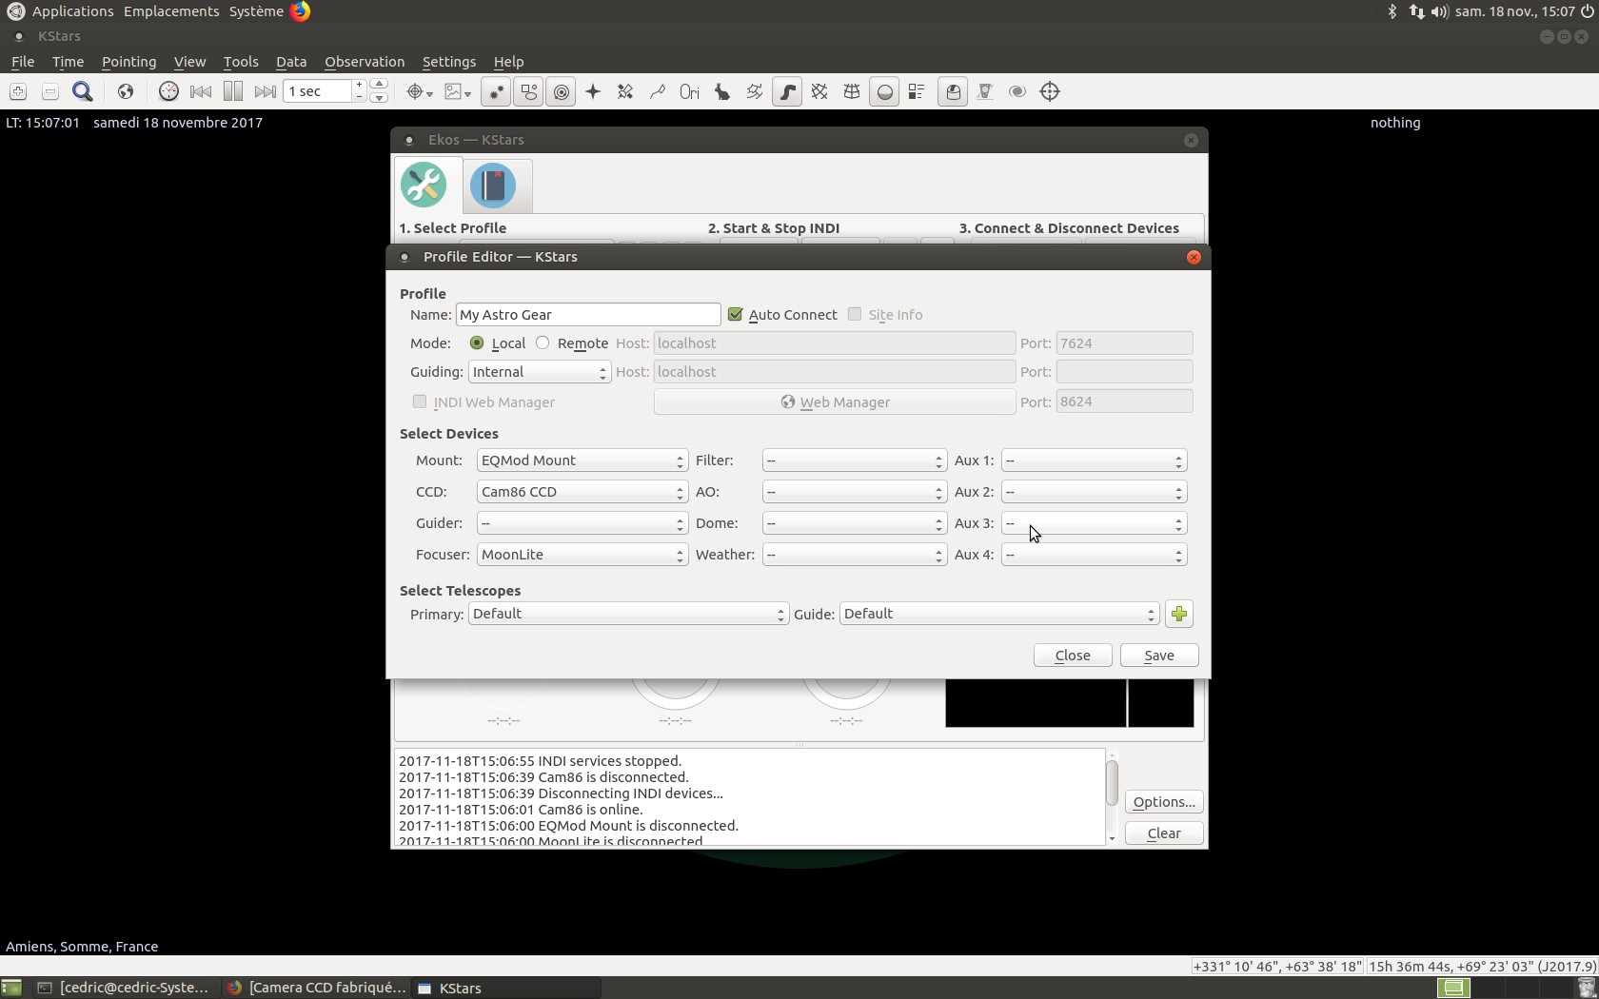Pause the simulation clock
The height and width of the screenshot is (999, 1599).
click(233, 91)
